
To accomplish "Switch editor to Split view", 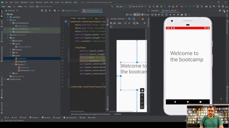I will tap(137, 15).
